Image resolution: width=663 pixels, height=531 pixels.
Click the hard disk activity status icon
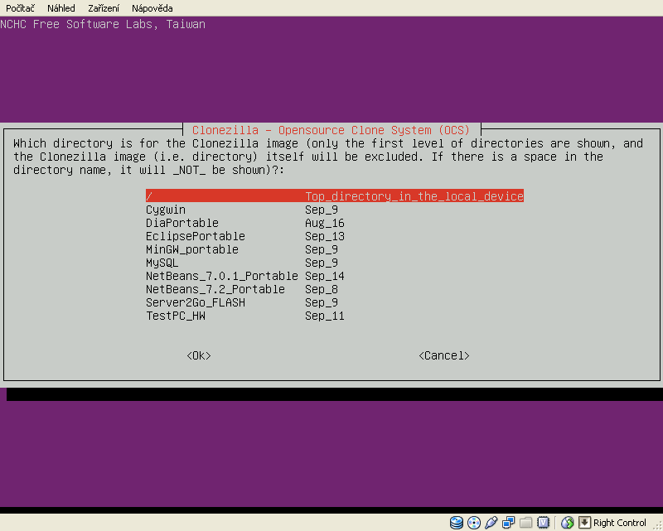point(457,523)
